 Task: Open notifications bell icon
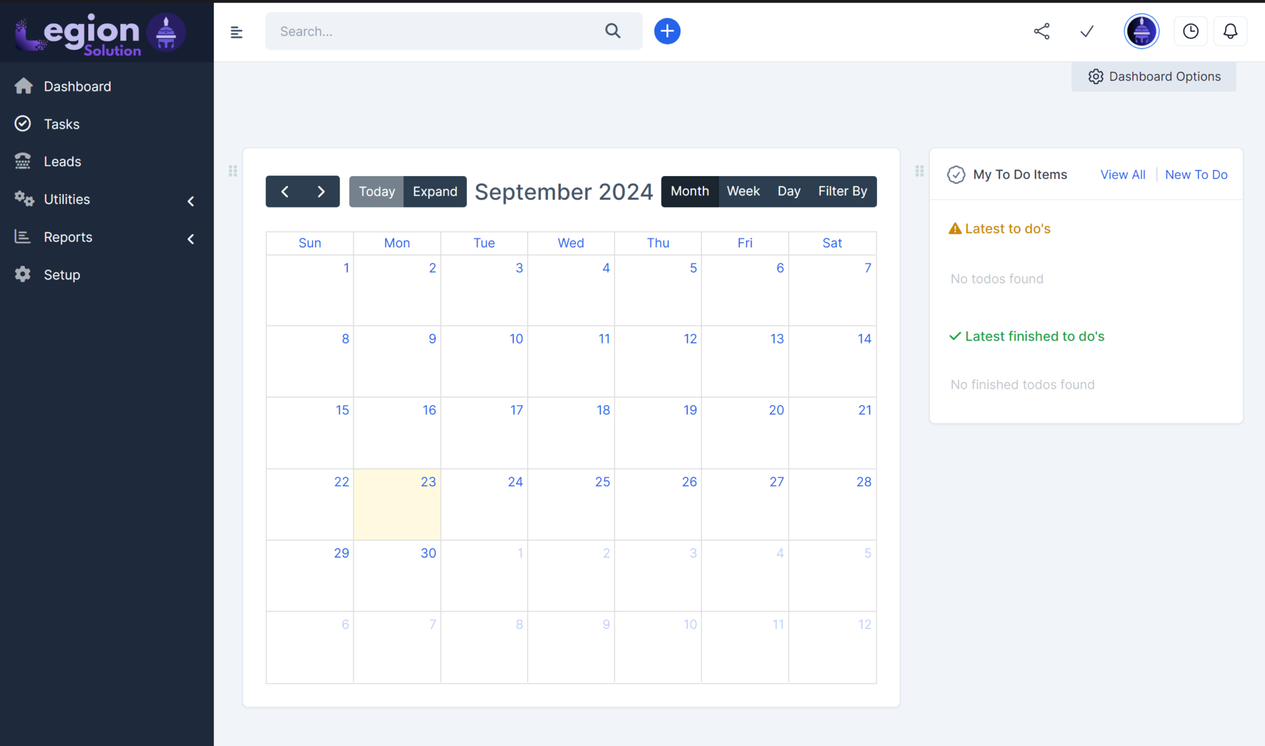pos(1230,31)
